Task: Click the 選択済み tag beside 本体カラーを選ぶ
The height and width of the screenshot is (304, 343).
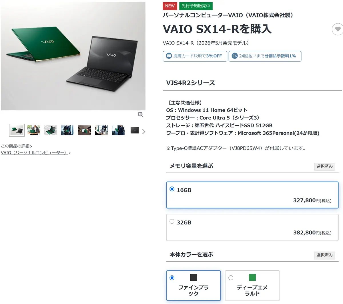Action: (x=324, y=255)
